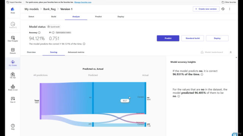Select the Scoring sub-tab
243x136 pixels.
(54, 52)
